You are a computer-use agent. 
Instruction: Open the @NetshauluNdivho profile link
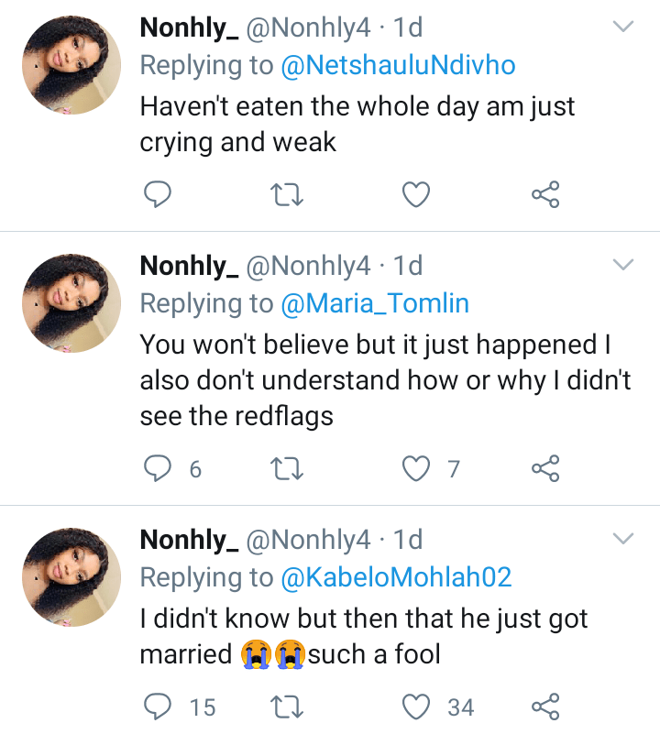point(398,65)
